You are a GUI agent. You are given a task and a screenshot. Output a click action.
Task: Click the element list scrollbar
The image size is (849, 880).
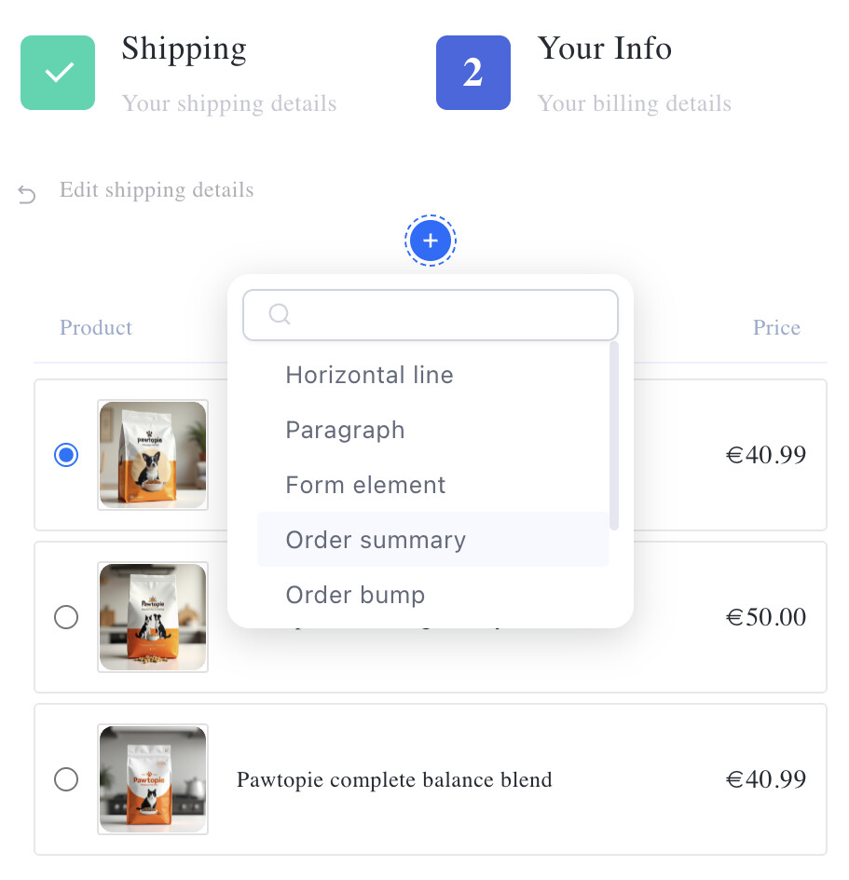point(613,436)
